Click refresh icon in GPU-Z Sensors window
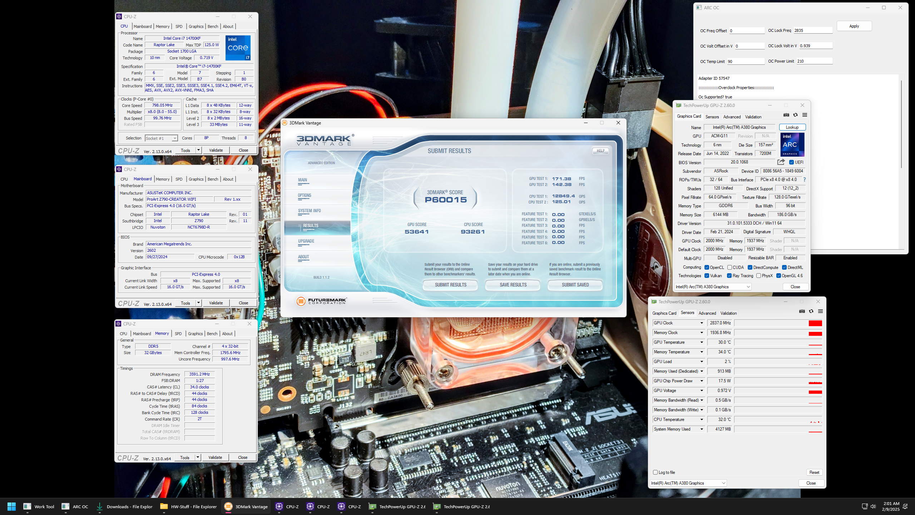 point(811,311)
